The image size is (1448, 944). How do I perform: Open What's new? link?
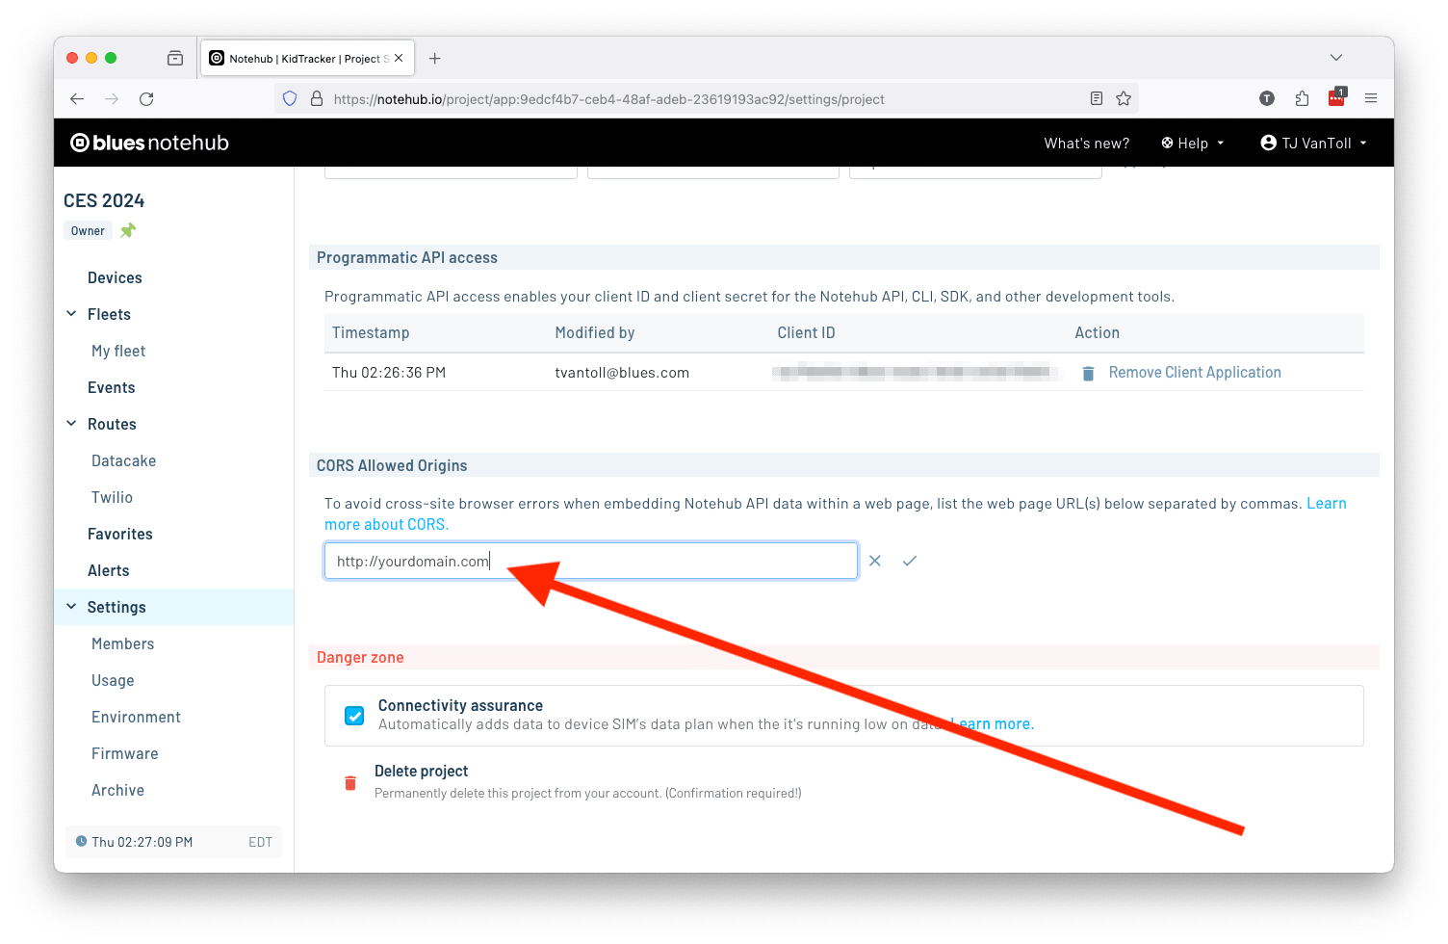1087,143
